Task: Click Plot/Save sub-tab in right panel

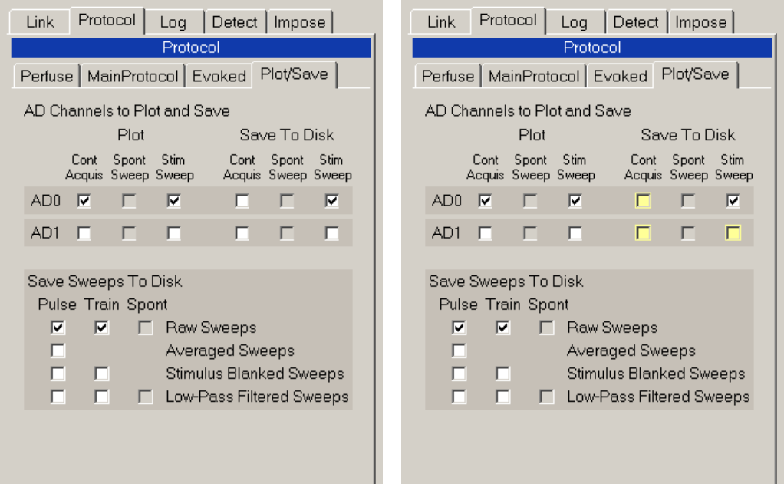Action: pyautogui.click(x=695, y=74)
